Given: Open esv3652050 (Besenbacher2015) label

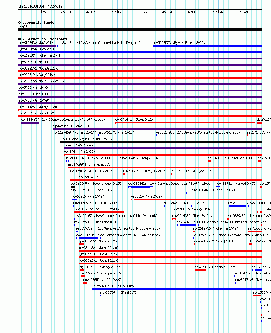Looking at the screenshot, I should pyautogui.click(x=96, y=184).
